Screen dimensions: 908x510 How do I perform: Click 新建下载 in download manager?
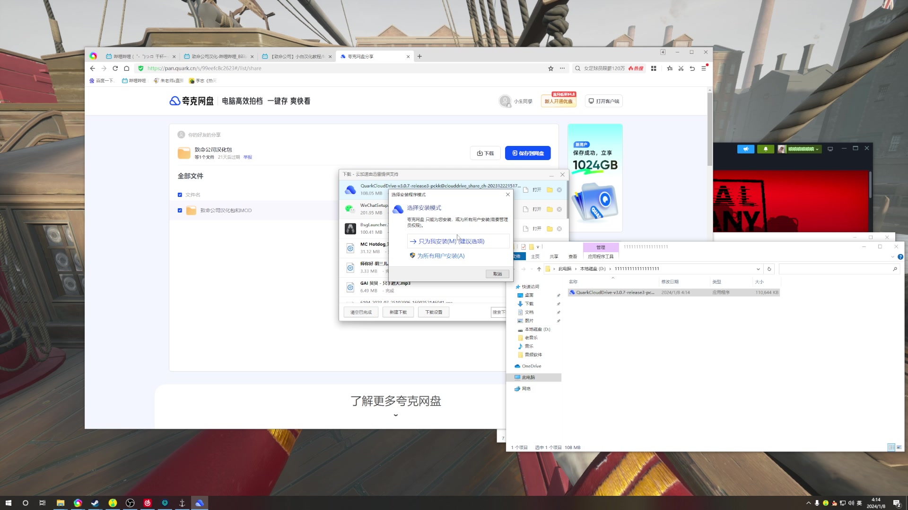pos(398,312)
